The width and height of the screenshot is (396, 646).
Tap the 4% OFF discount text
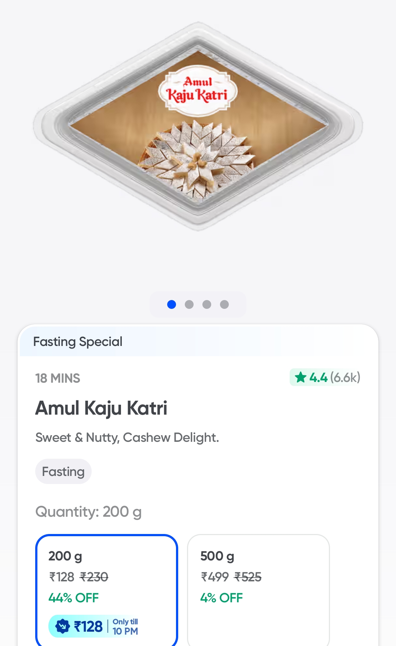pos(221,598)
